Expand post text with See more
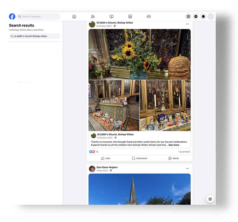Screen dimensions: 238x222 pyautogui.click(x=174, y=145)
